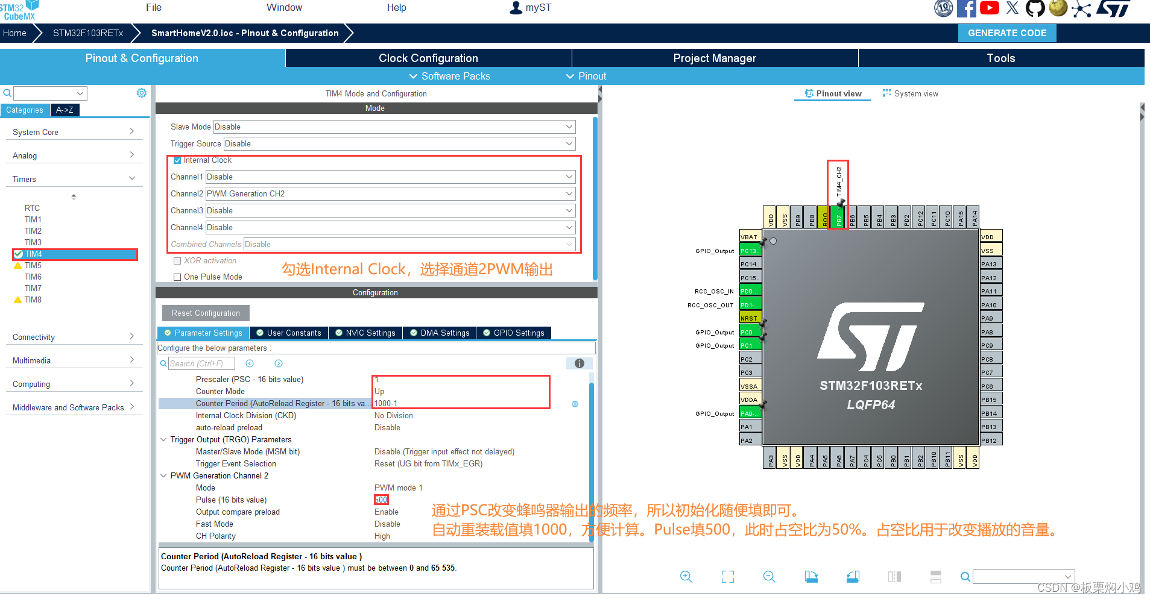Open the GitHub icon link
This screenshot has height=599, width=1150.
(1035, 8)
